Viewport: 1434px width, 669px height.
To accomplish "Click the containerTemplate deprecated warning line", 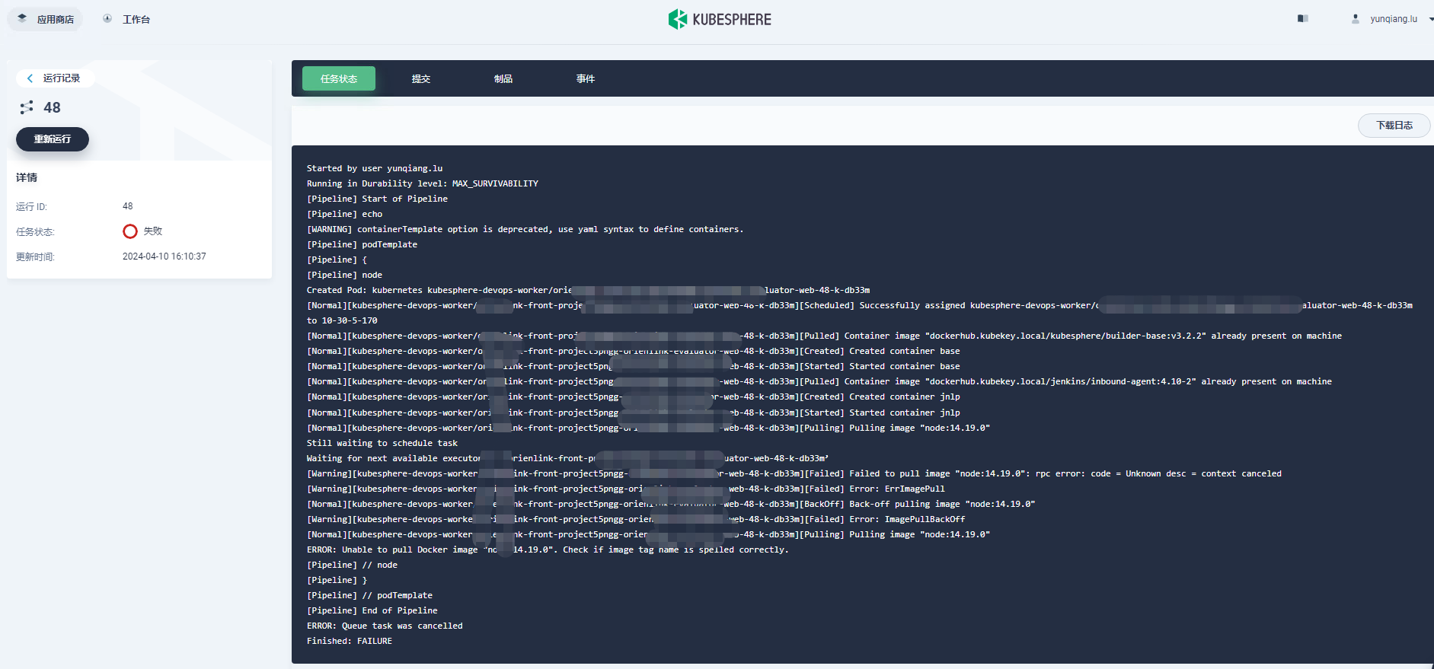I will pyautogui.click(x=525, y=229).
